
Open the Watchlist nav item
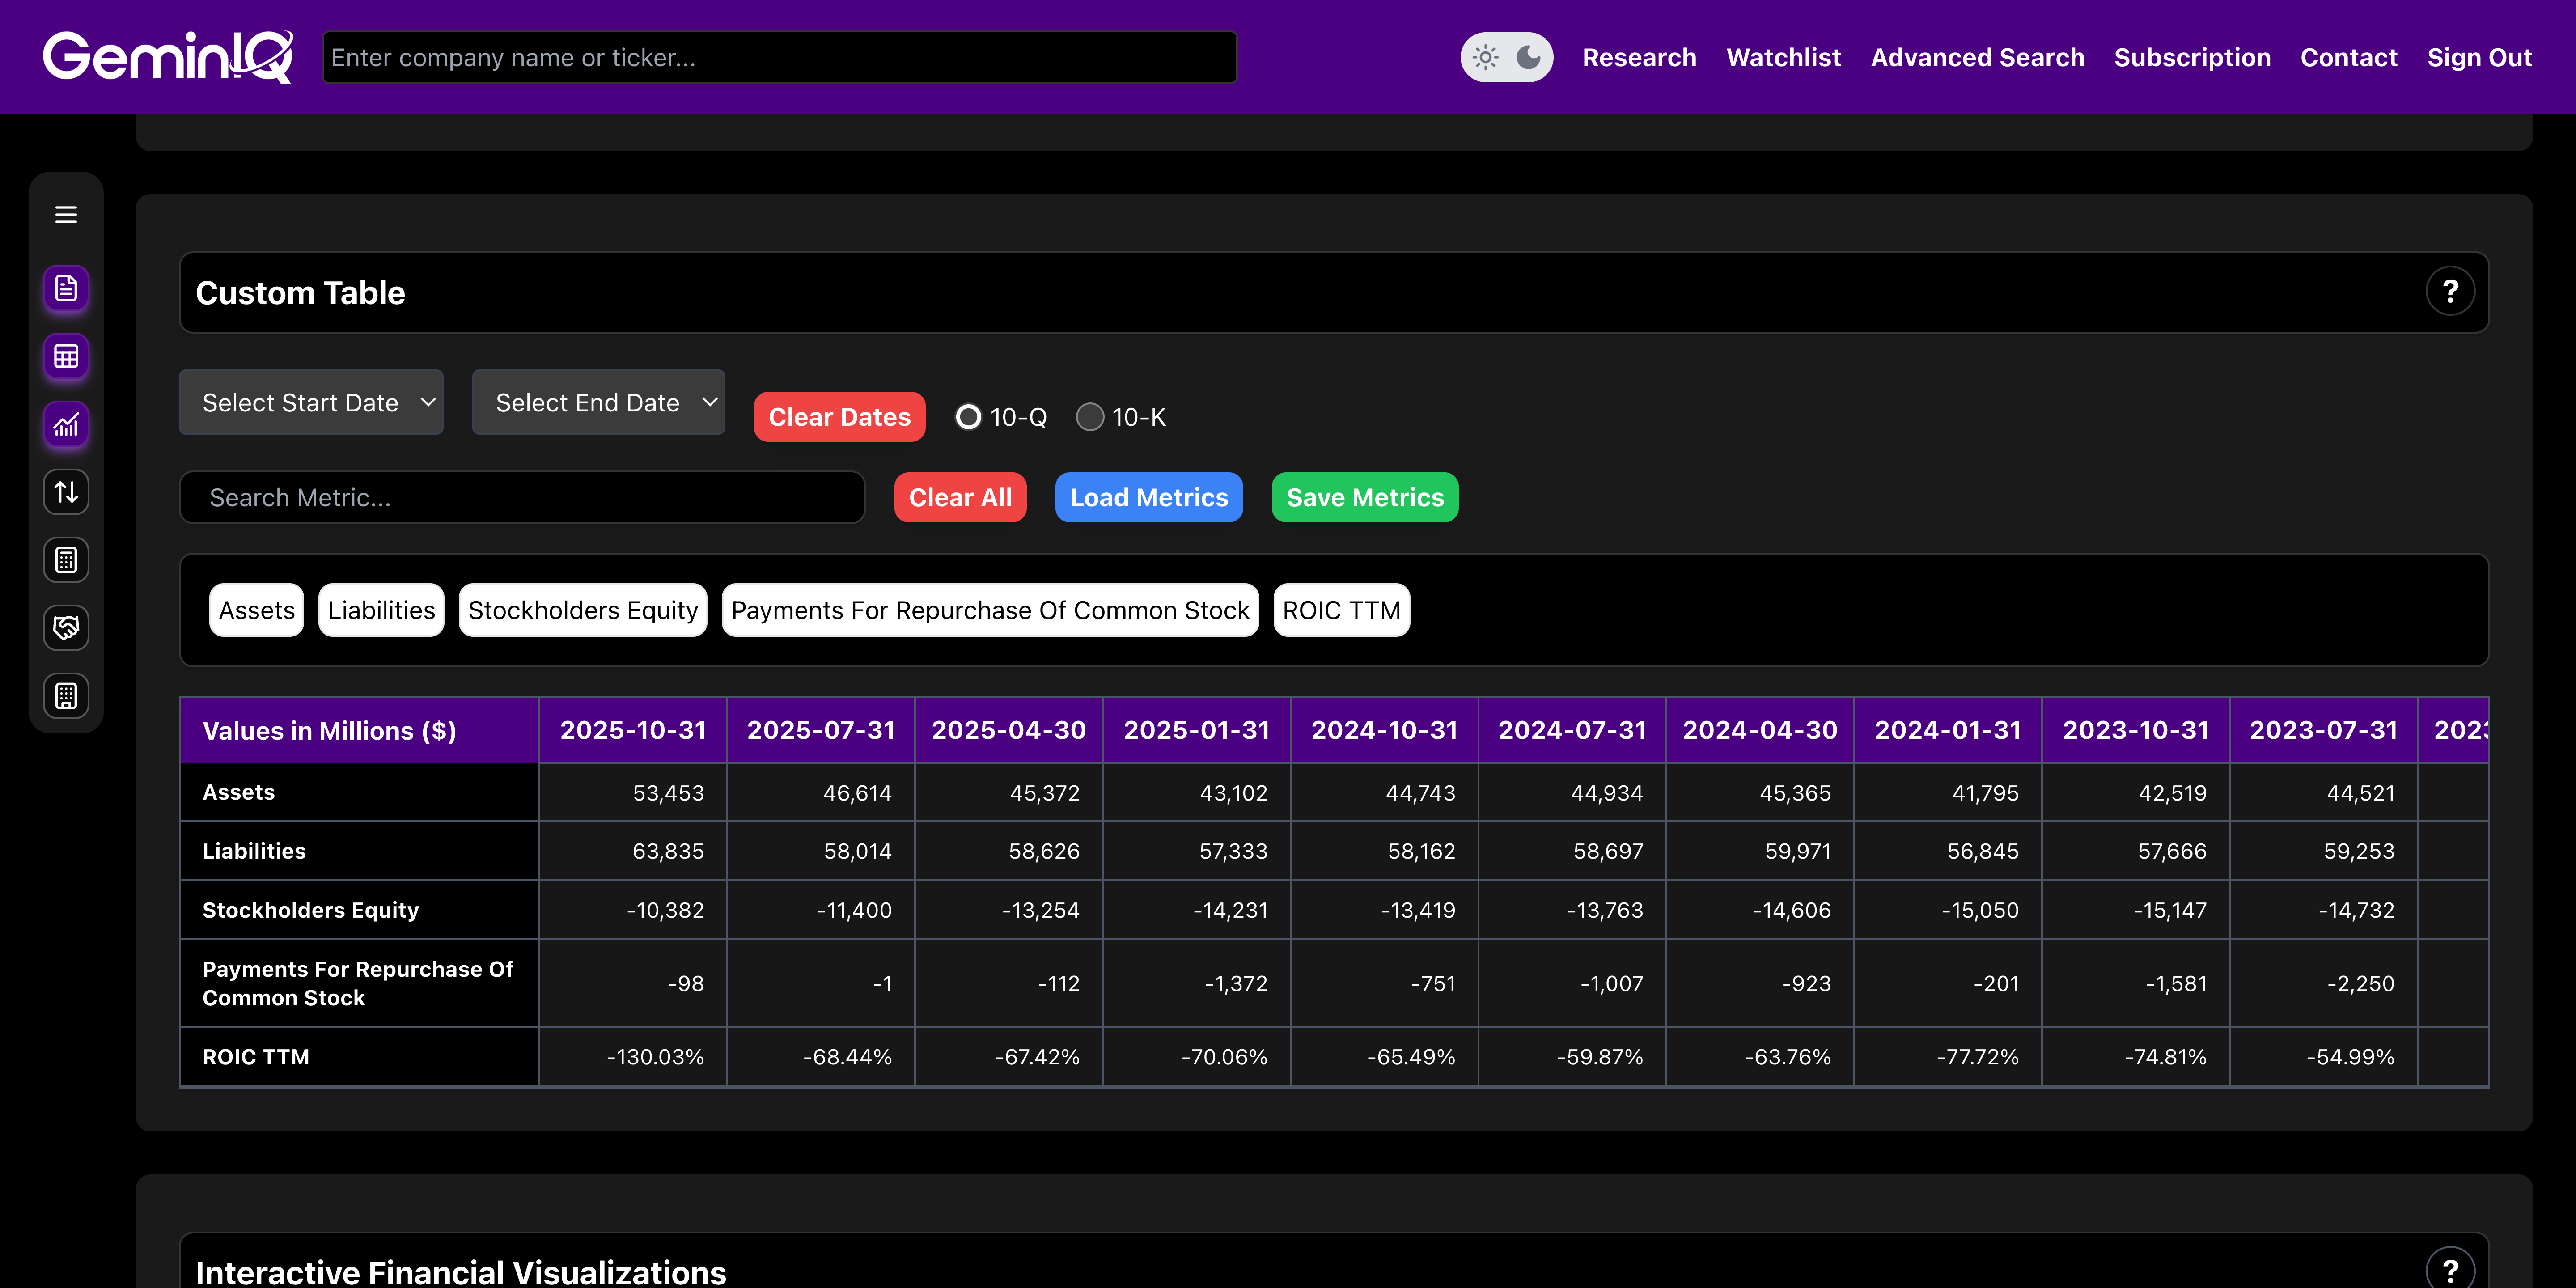coord(1783,57)
